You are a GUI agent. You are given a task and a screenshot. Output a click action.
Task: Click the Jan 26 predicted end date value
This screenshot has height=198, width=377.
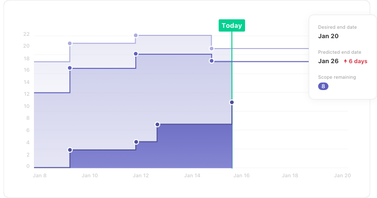328,61
